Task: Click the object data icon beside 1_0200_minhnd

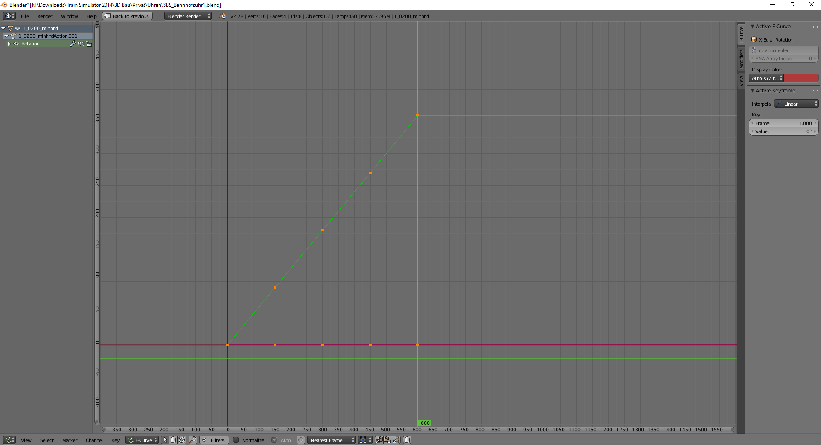Action: pos(10,28)
